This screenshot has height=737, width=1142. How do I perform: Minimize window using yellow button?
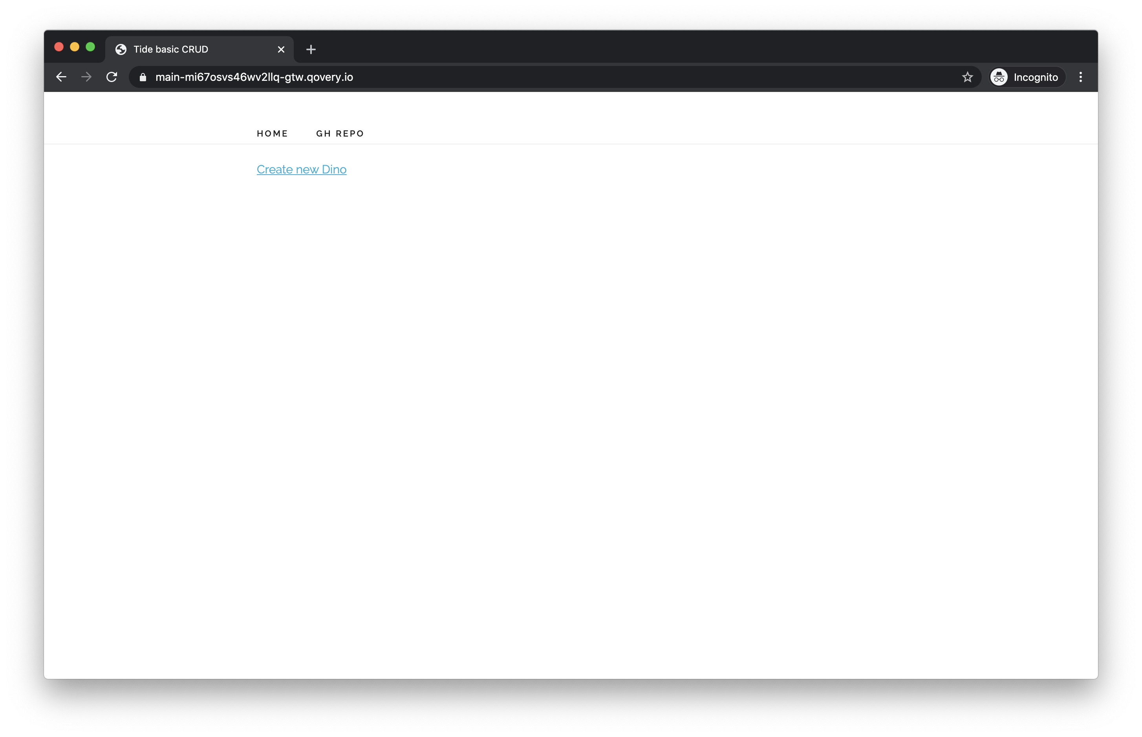click(x=75, y=47)
